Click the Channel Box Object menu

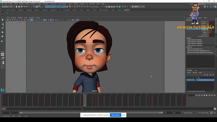(200, 18)
